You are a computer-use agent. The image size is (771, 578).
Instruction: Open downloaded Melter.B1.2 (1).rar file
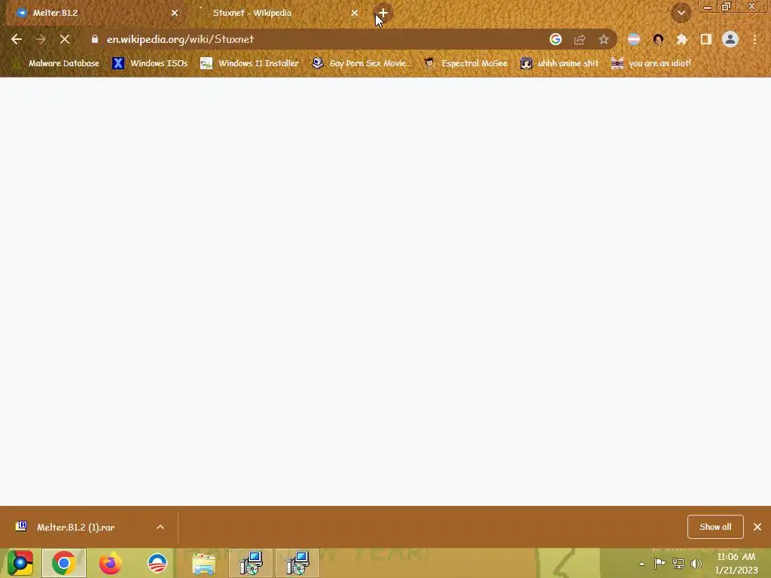pos(76,527)
